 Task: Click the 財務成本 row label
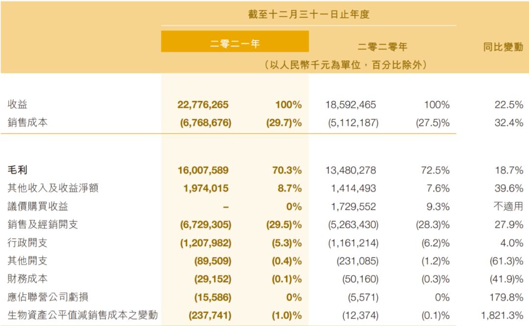click(27, 279)
